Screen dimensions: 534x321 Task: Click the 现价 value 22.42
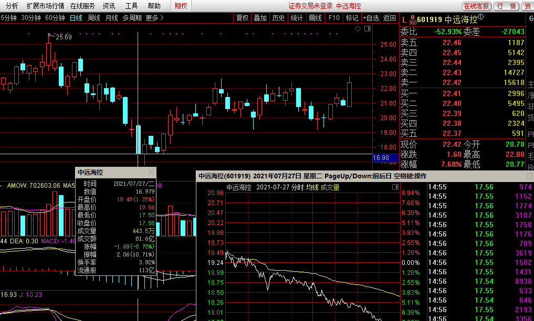point(452,145)
